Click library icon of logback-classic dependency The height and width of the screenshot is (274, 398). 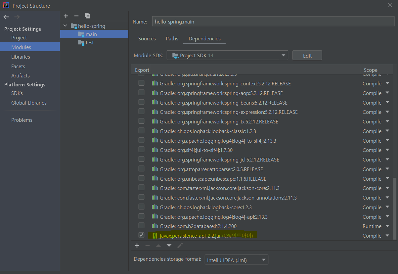155,131
